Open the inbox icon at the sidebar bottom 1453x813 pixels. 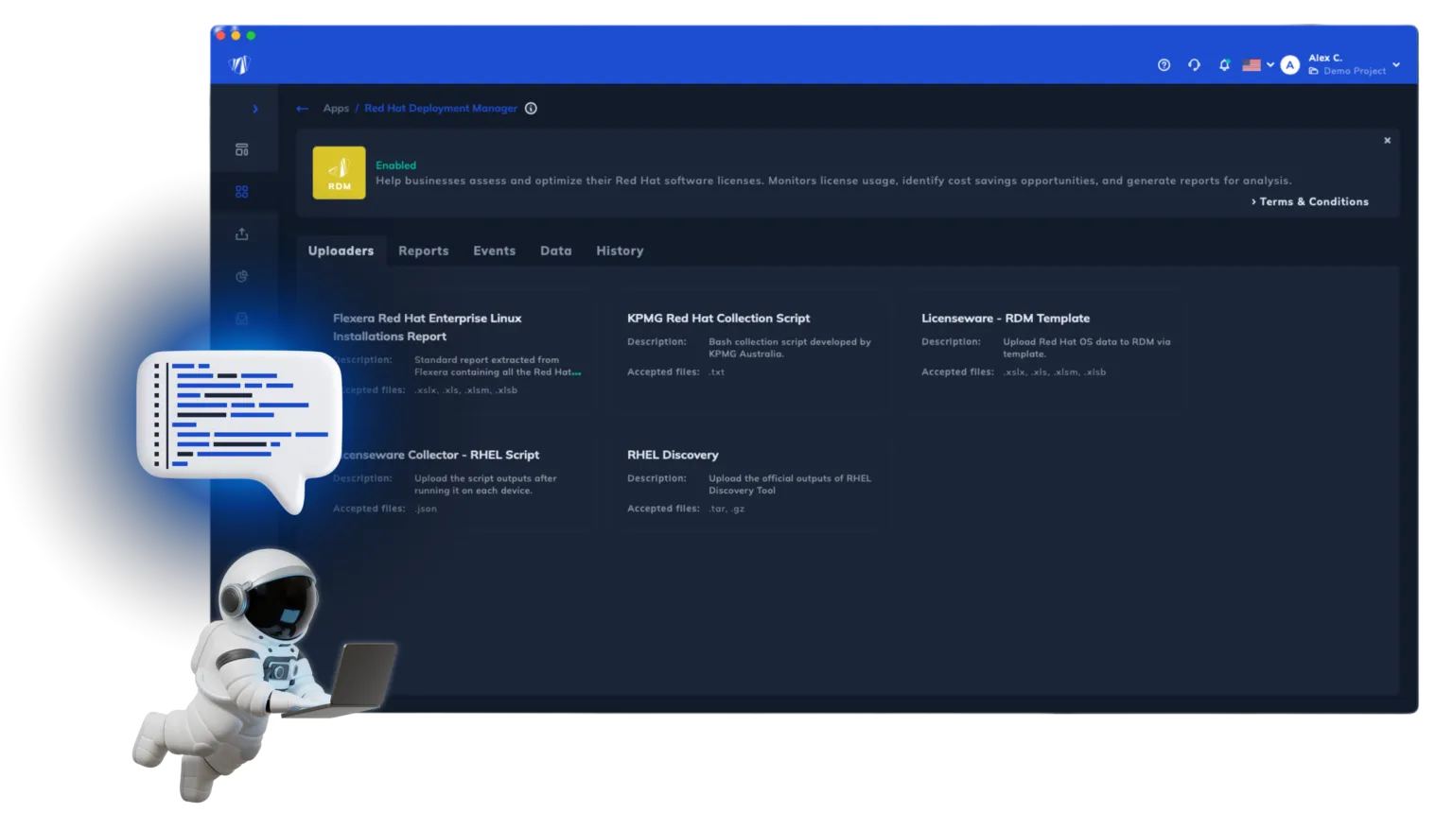point(242,319)
